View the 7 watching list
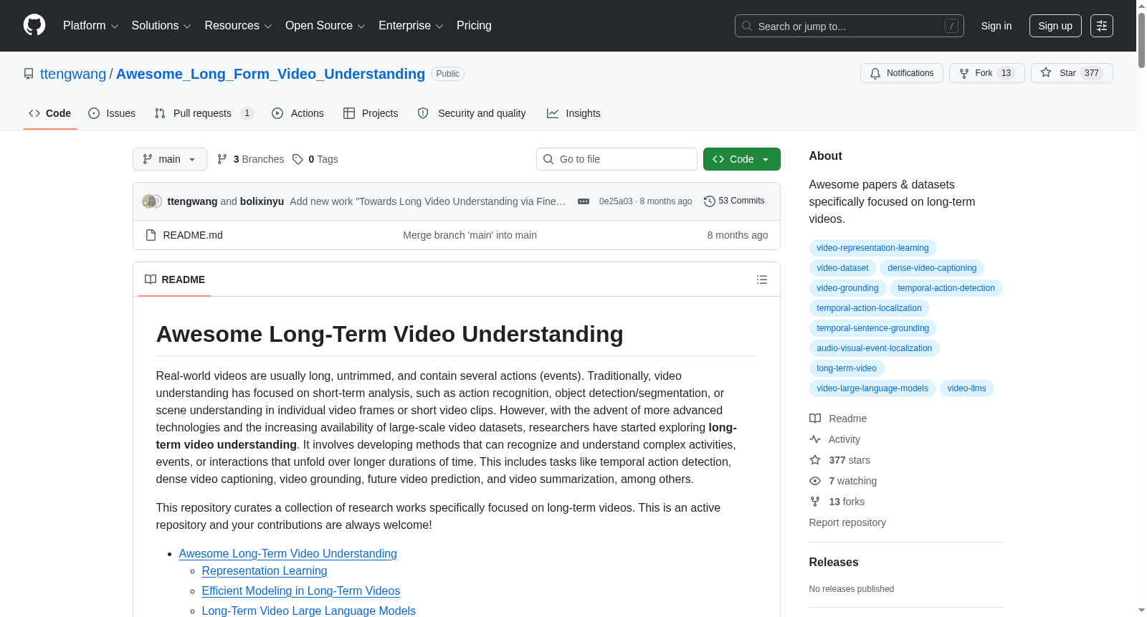The width and height of the screenshot is (1147, 617). (843, 481)
